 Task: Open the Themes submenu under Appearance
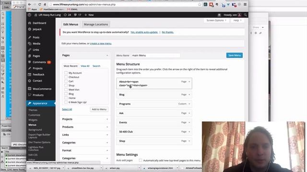tap(33, 110)
